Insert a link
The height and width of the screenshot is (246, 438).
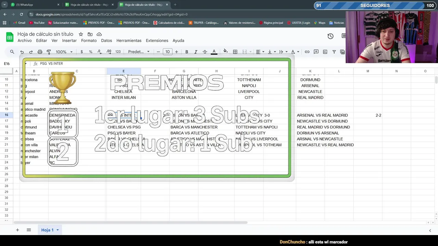pyautogui.click(x=307, y=52)
